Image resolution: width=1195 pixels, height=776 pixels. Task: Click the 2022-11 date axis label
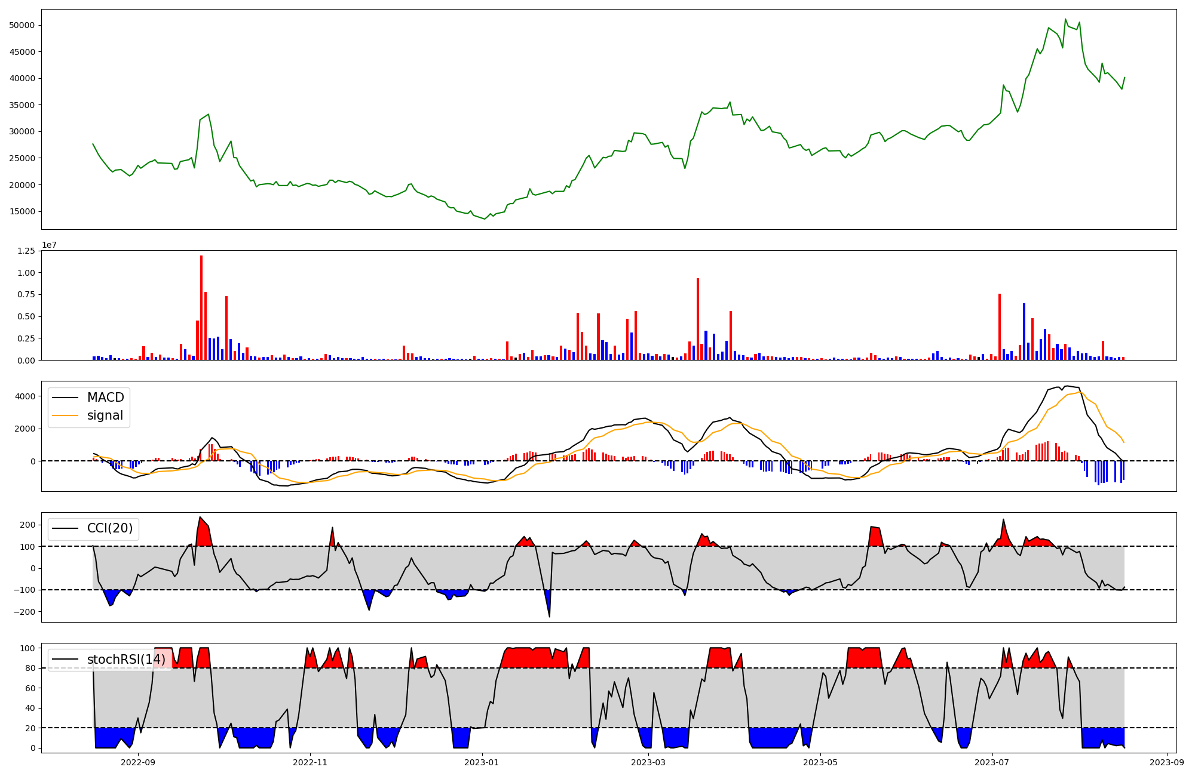(x=310, y=762)
